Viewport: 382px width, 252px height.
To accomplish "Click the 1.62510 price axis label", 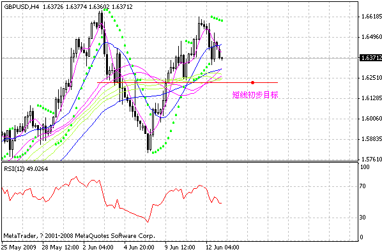I will [x=372, y=78].
